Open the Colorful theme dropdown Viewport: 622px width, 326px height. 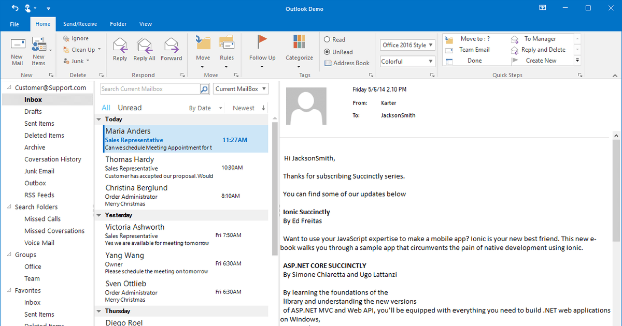(407, 61)
